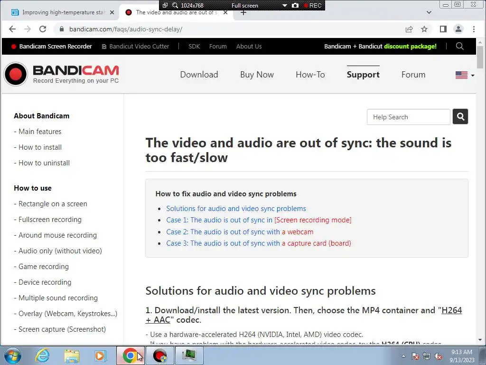Open 'How to uninstall' sidebar link

tap(44, 163)
